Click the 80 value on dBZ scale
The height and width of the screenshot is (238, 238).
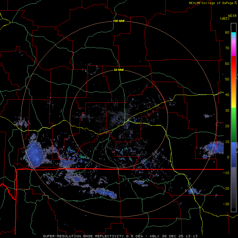(x=227, y=32)
